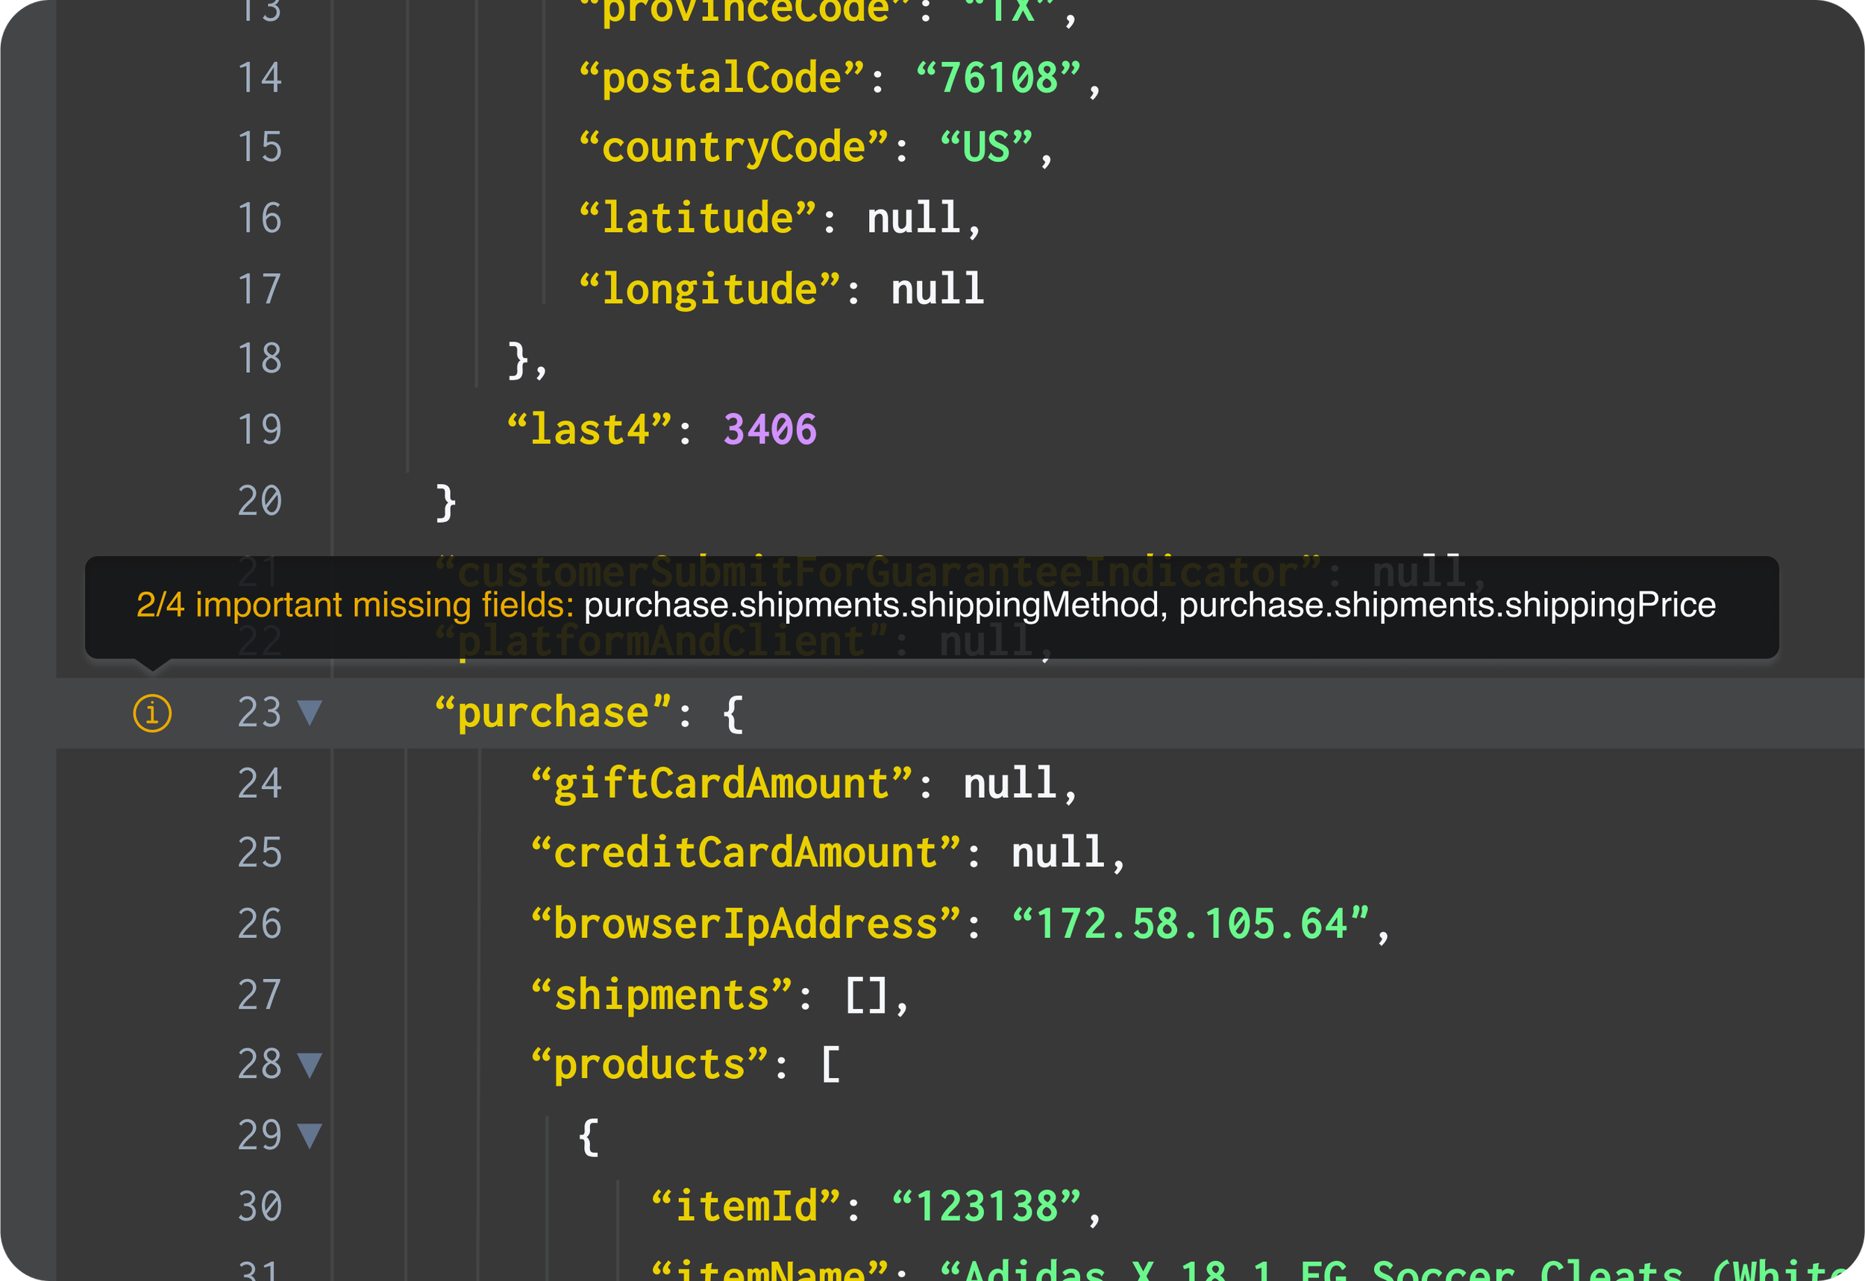Click the missing fields tooltip message

[925, 605]
